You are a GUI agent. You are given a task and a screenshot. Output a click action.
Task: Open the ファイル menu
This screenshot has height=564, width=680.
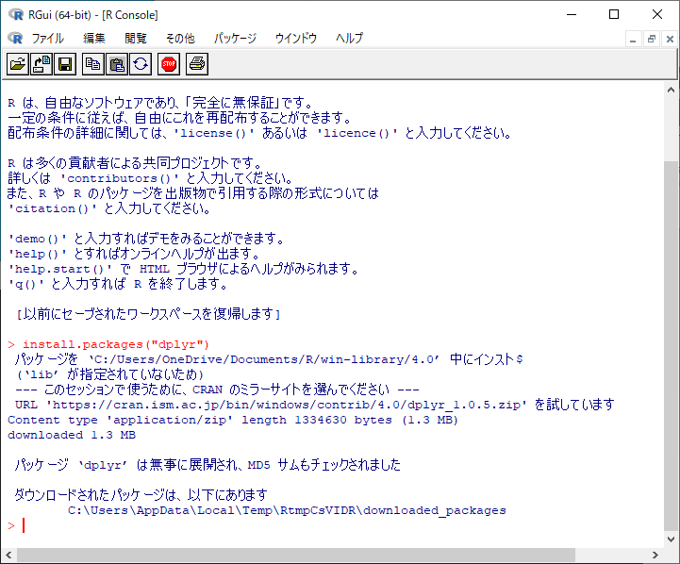48,38
